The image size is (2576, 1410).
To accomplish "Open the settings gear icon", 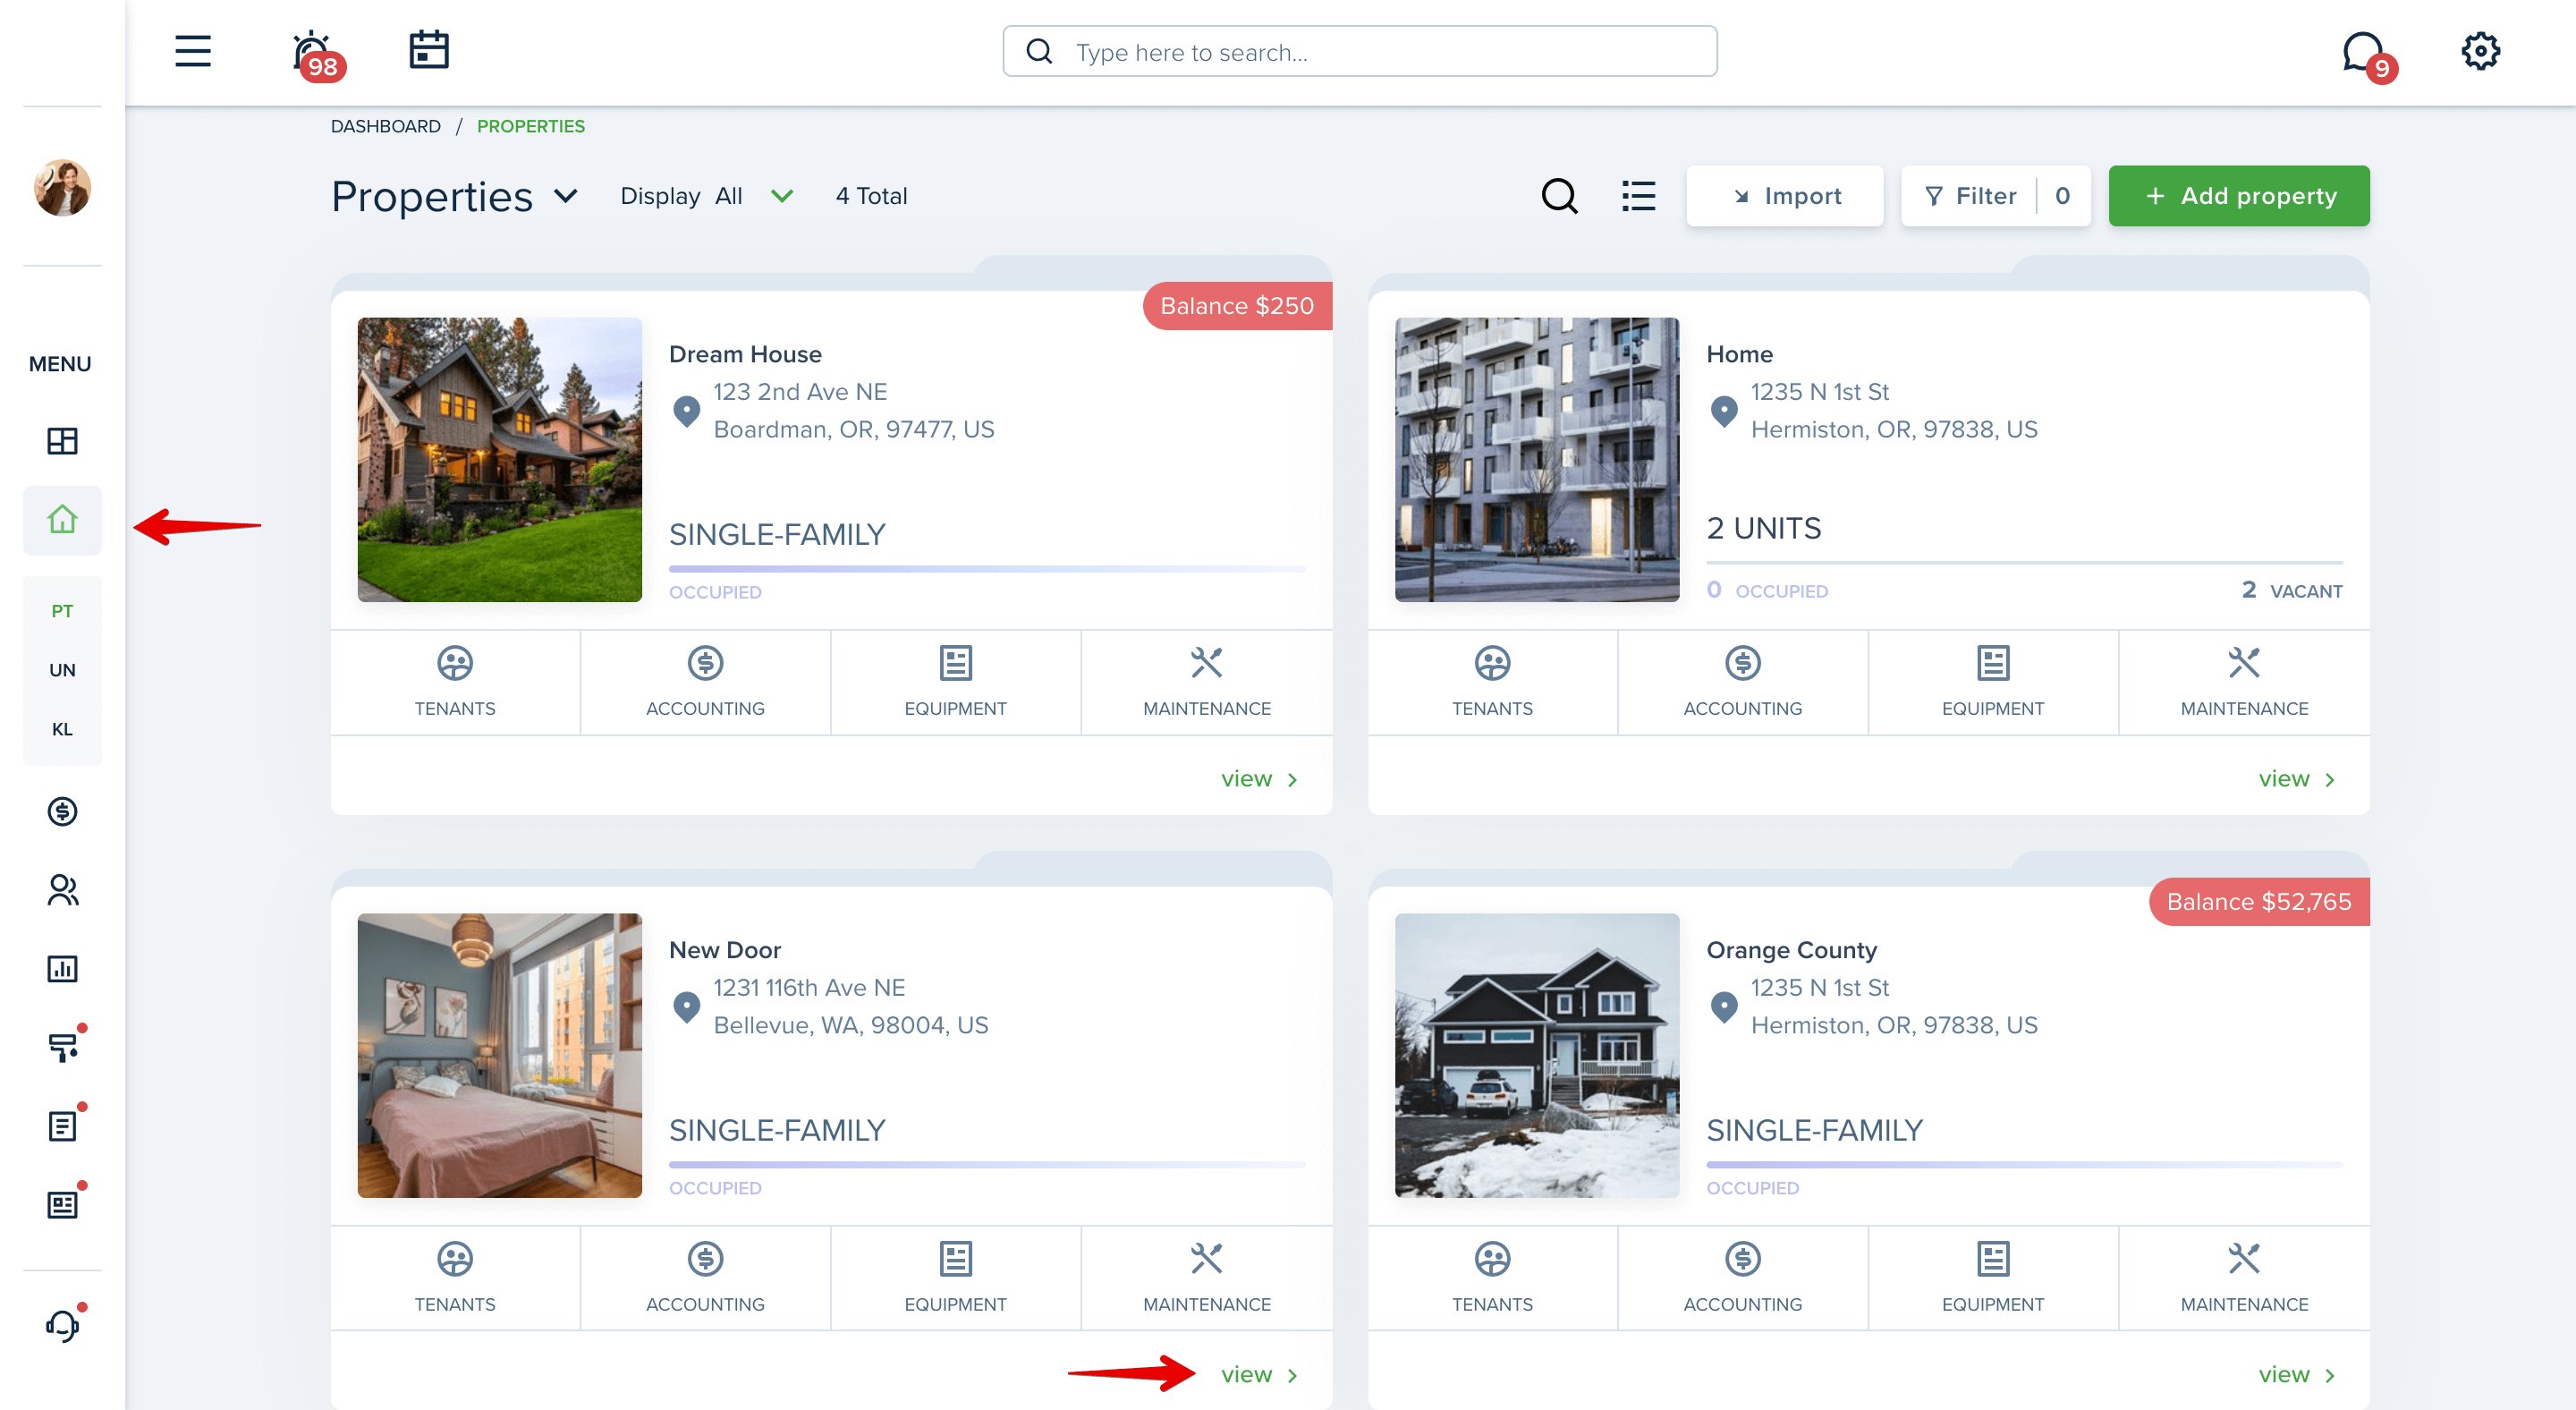I will pyautogui.click(x=2480, y=51).
